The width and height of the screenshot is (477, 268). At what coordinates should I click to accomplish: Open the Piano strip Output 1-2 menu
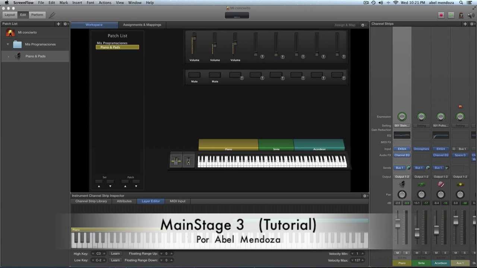402,177
